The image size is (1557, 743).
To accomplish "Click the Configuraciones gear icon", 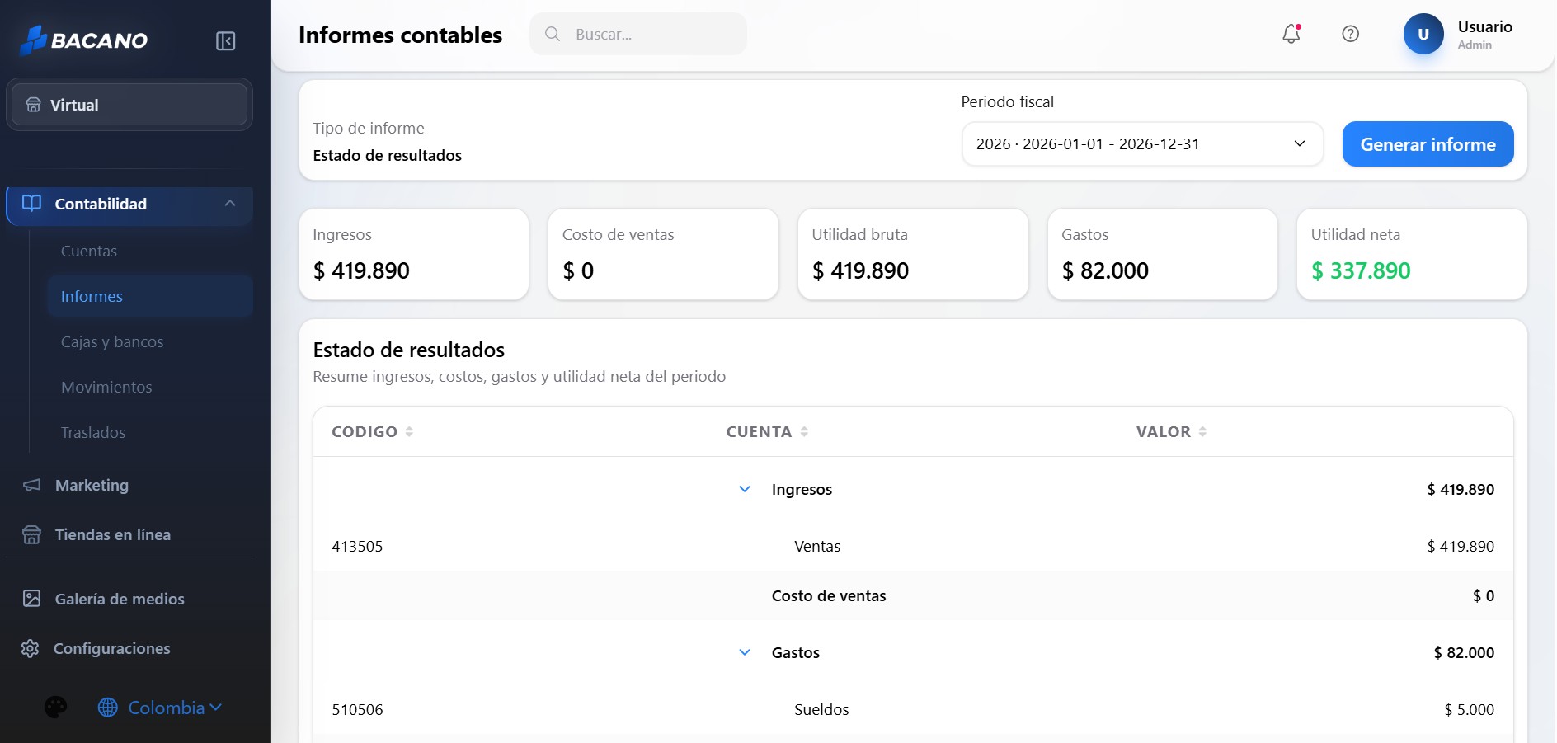I will [x=31, y=648].
